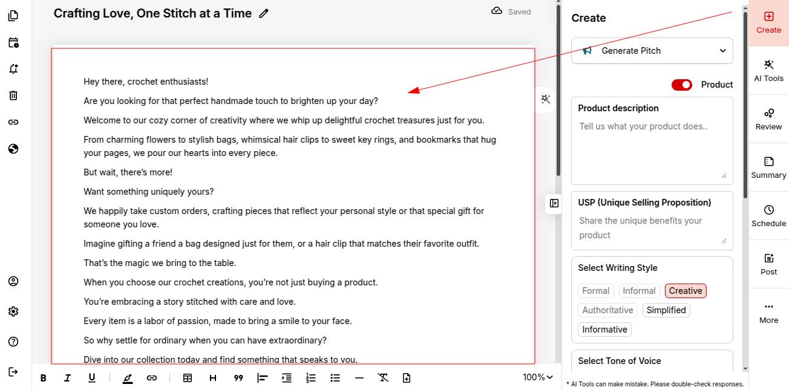Image resolution: width=789 pixels, height=390 pixels.
Task: Apply italic formatting from the toolbar
Action: (68, 378)
